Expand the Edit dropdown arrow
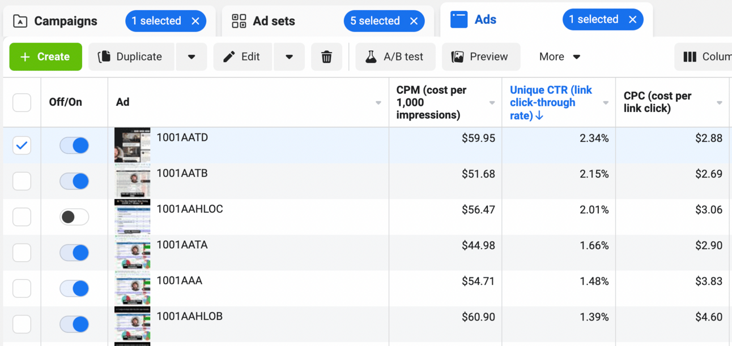The height and width of the screenshot is (346, 732). 289,57
